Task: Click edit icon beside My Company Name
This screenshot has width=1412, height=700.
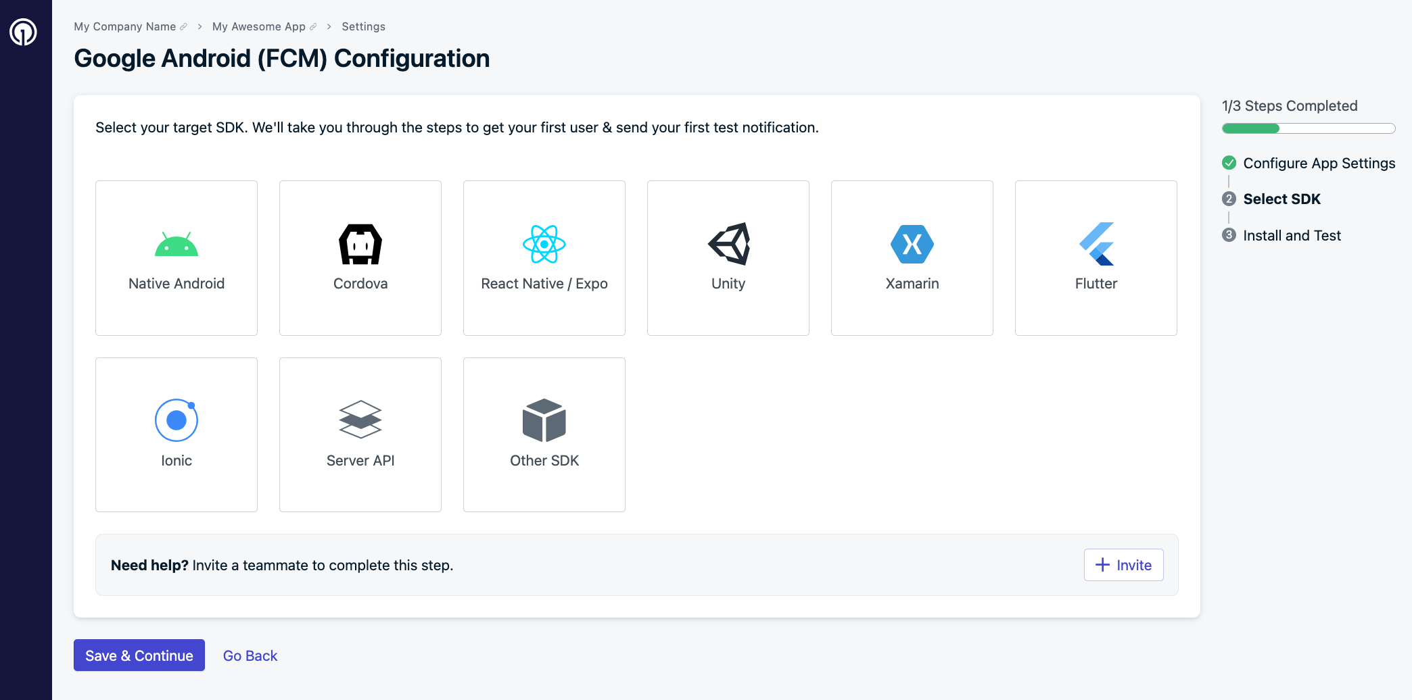Action: [x=183, y=27]
